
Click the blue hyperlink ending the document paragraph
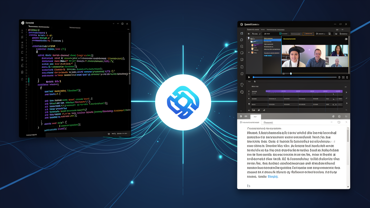tap(273, 176)
